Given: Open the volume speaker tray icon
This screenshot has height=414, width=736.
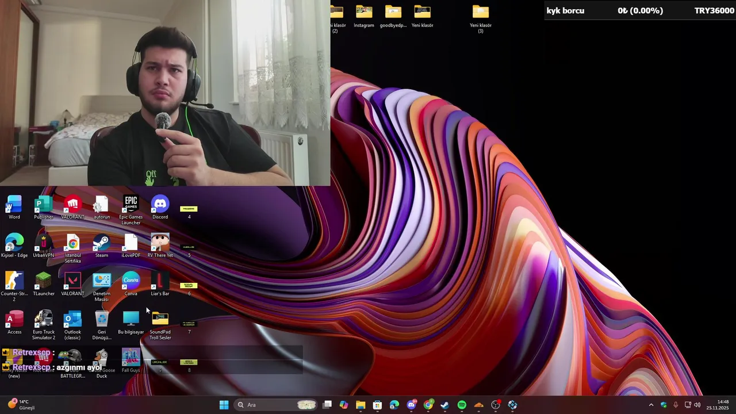Looking at the screenshot, I should [x=697, y=405].
